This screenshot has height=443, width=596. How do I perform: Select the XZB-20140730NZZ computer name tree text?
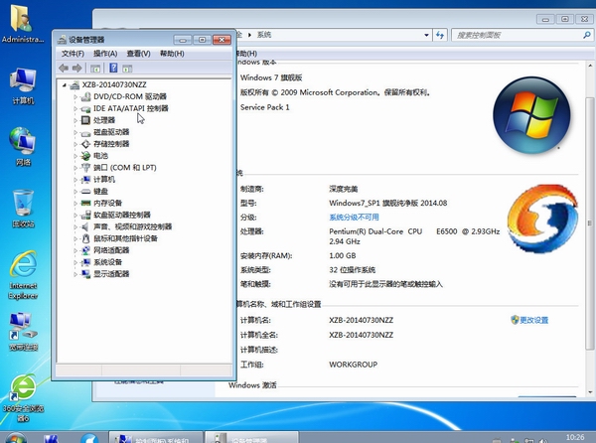pyautogui.click(x=114, y=84)
